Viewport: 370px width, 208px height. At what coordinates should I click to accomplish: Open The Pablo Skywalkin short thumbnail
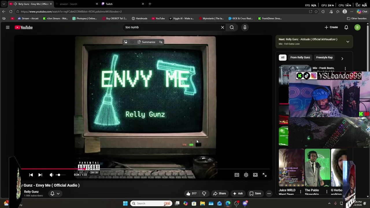(317, 168)
